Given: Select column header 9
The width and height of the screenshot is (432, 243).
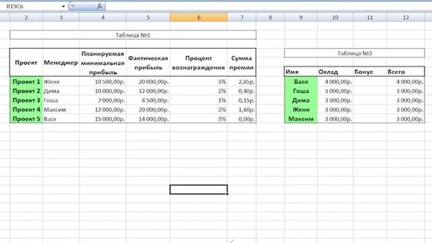Looking at the screenshot, I should [x=301, y=18].
